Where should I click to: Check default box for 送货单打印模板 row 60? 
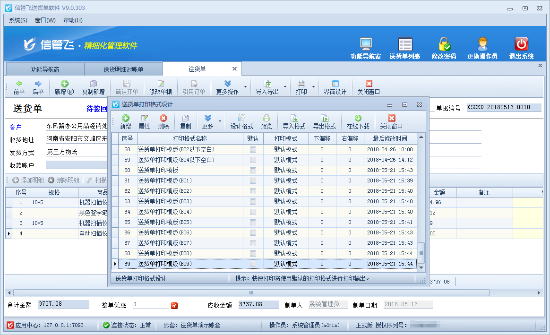click(x=253, y=171)
